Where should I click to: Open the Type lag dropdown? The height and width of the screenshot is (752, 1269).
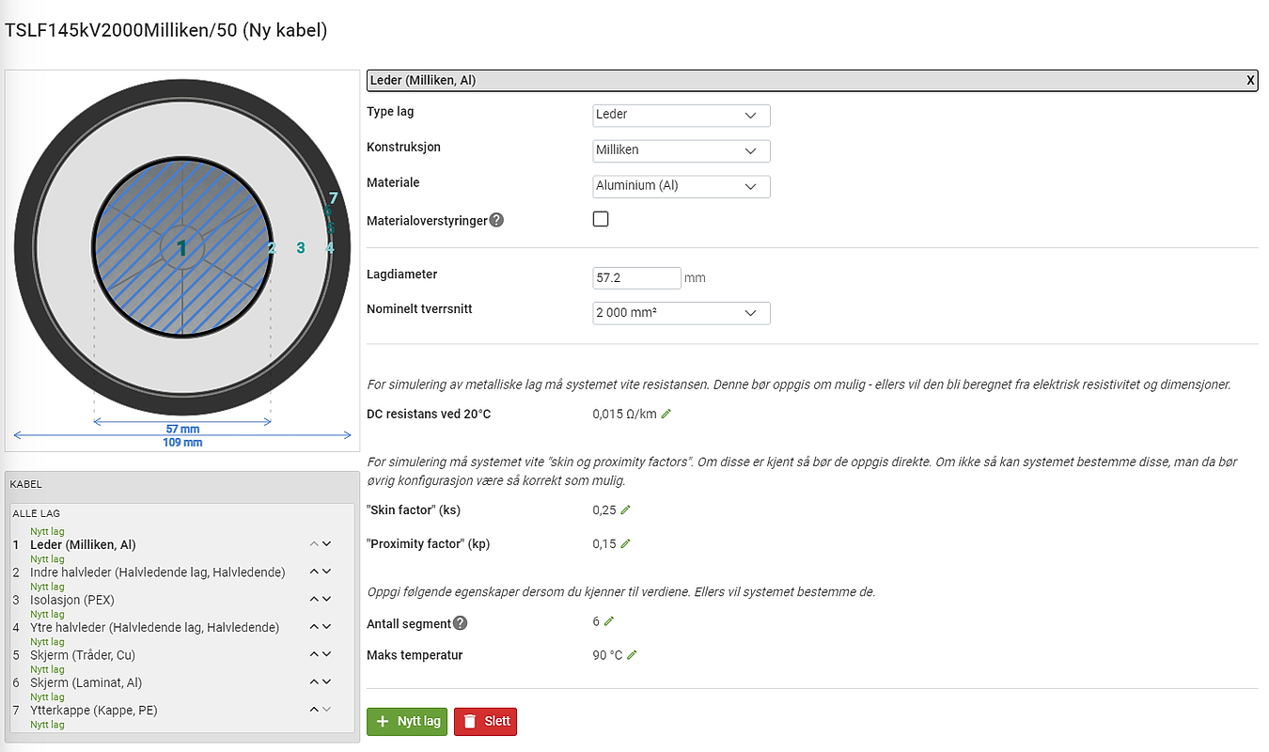tap(681, 115)
